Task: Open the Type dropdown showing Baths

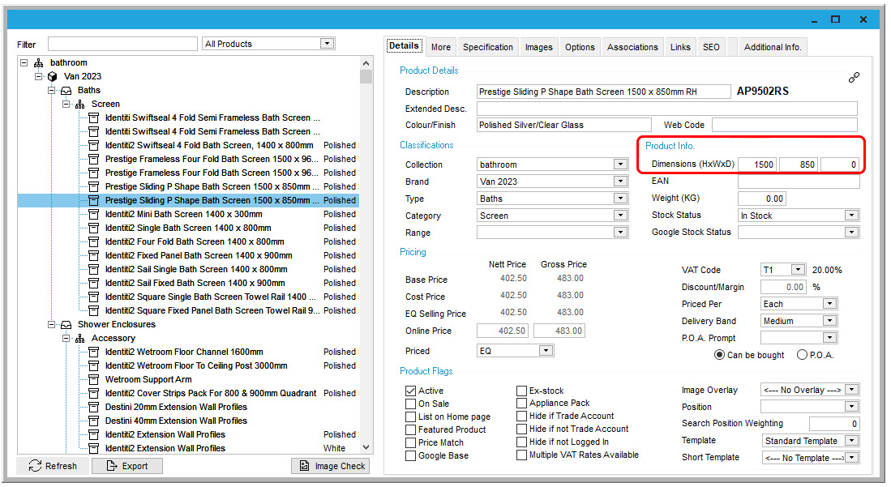Action: (620, 199)
